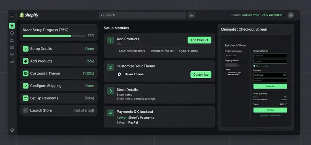311x145 pixels.
Task: Toggle the checkbox in the checkout left column
Action: (226, 73)
